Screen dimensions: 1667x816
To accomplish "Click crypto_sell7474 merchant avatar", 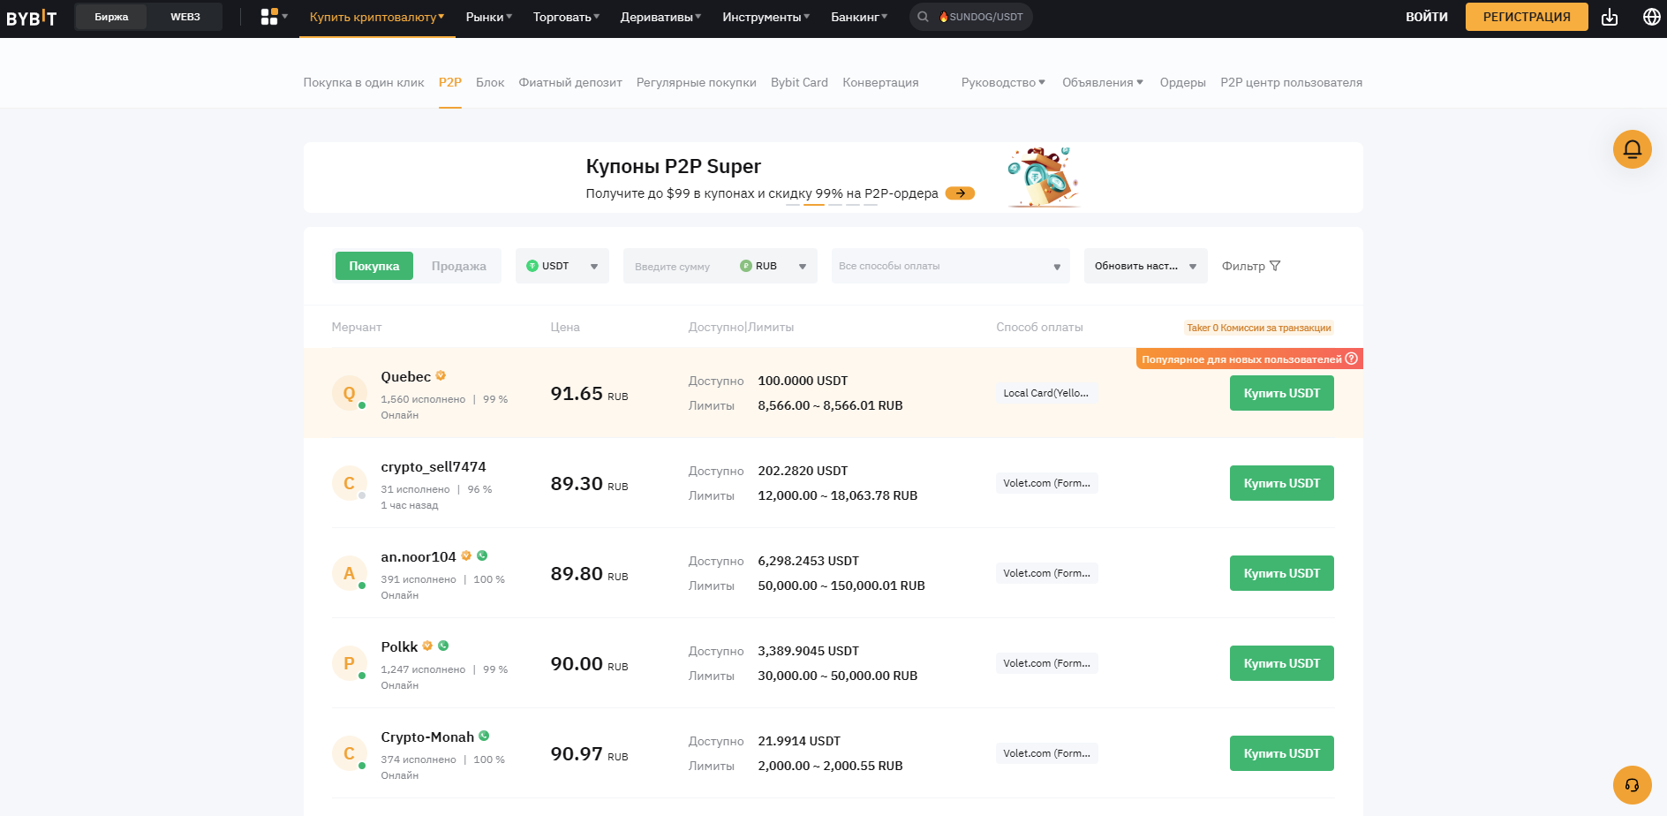I will pyautogui.click(x=349, y=483).
